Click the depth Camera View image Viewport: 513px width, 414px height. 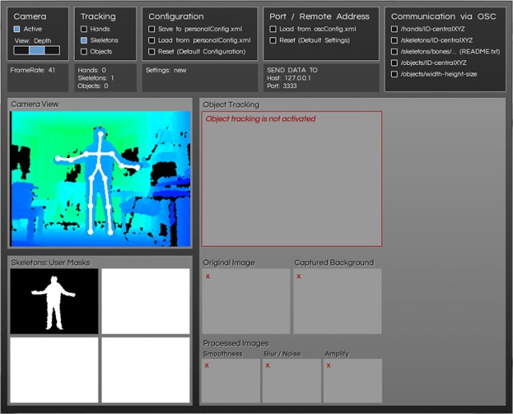pos(100,178)
